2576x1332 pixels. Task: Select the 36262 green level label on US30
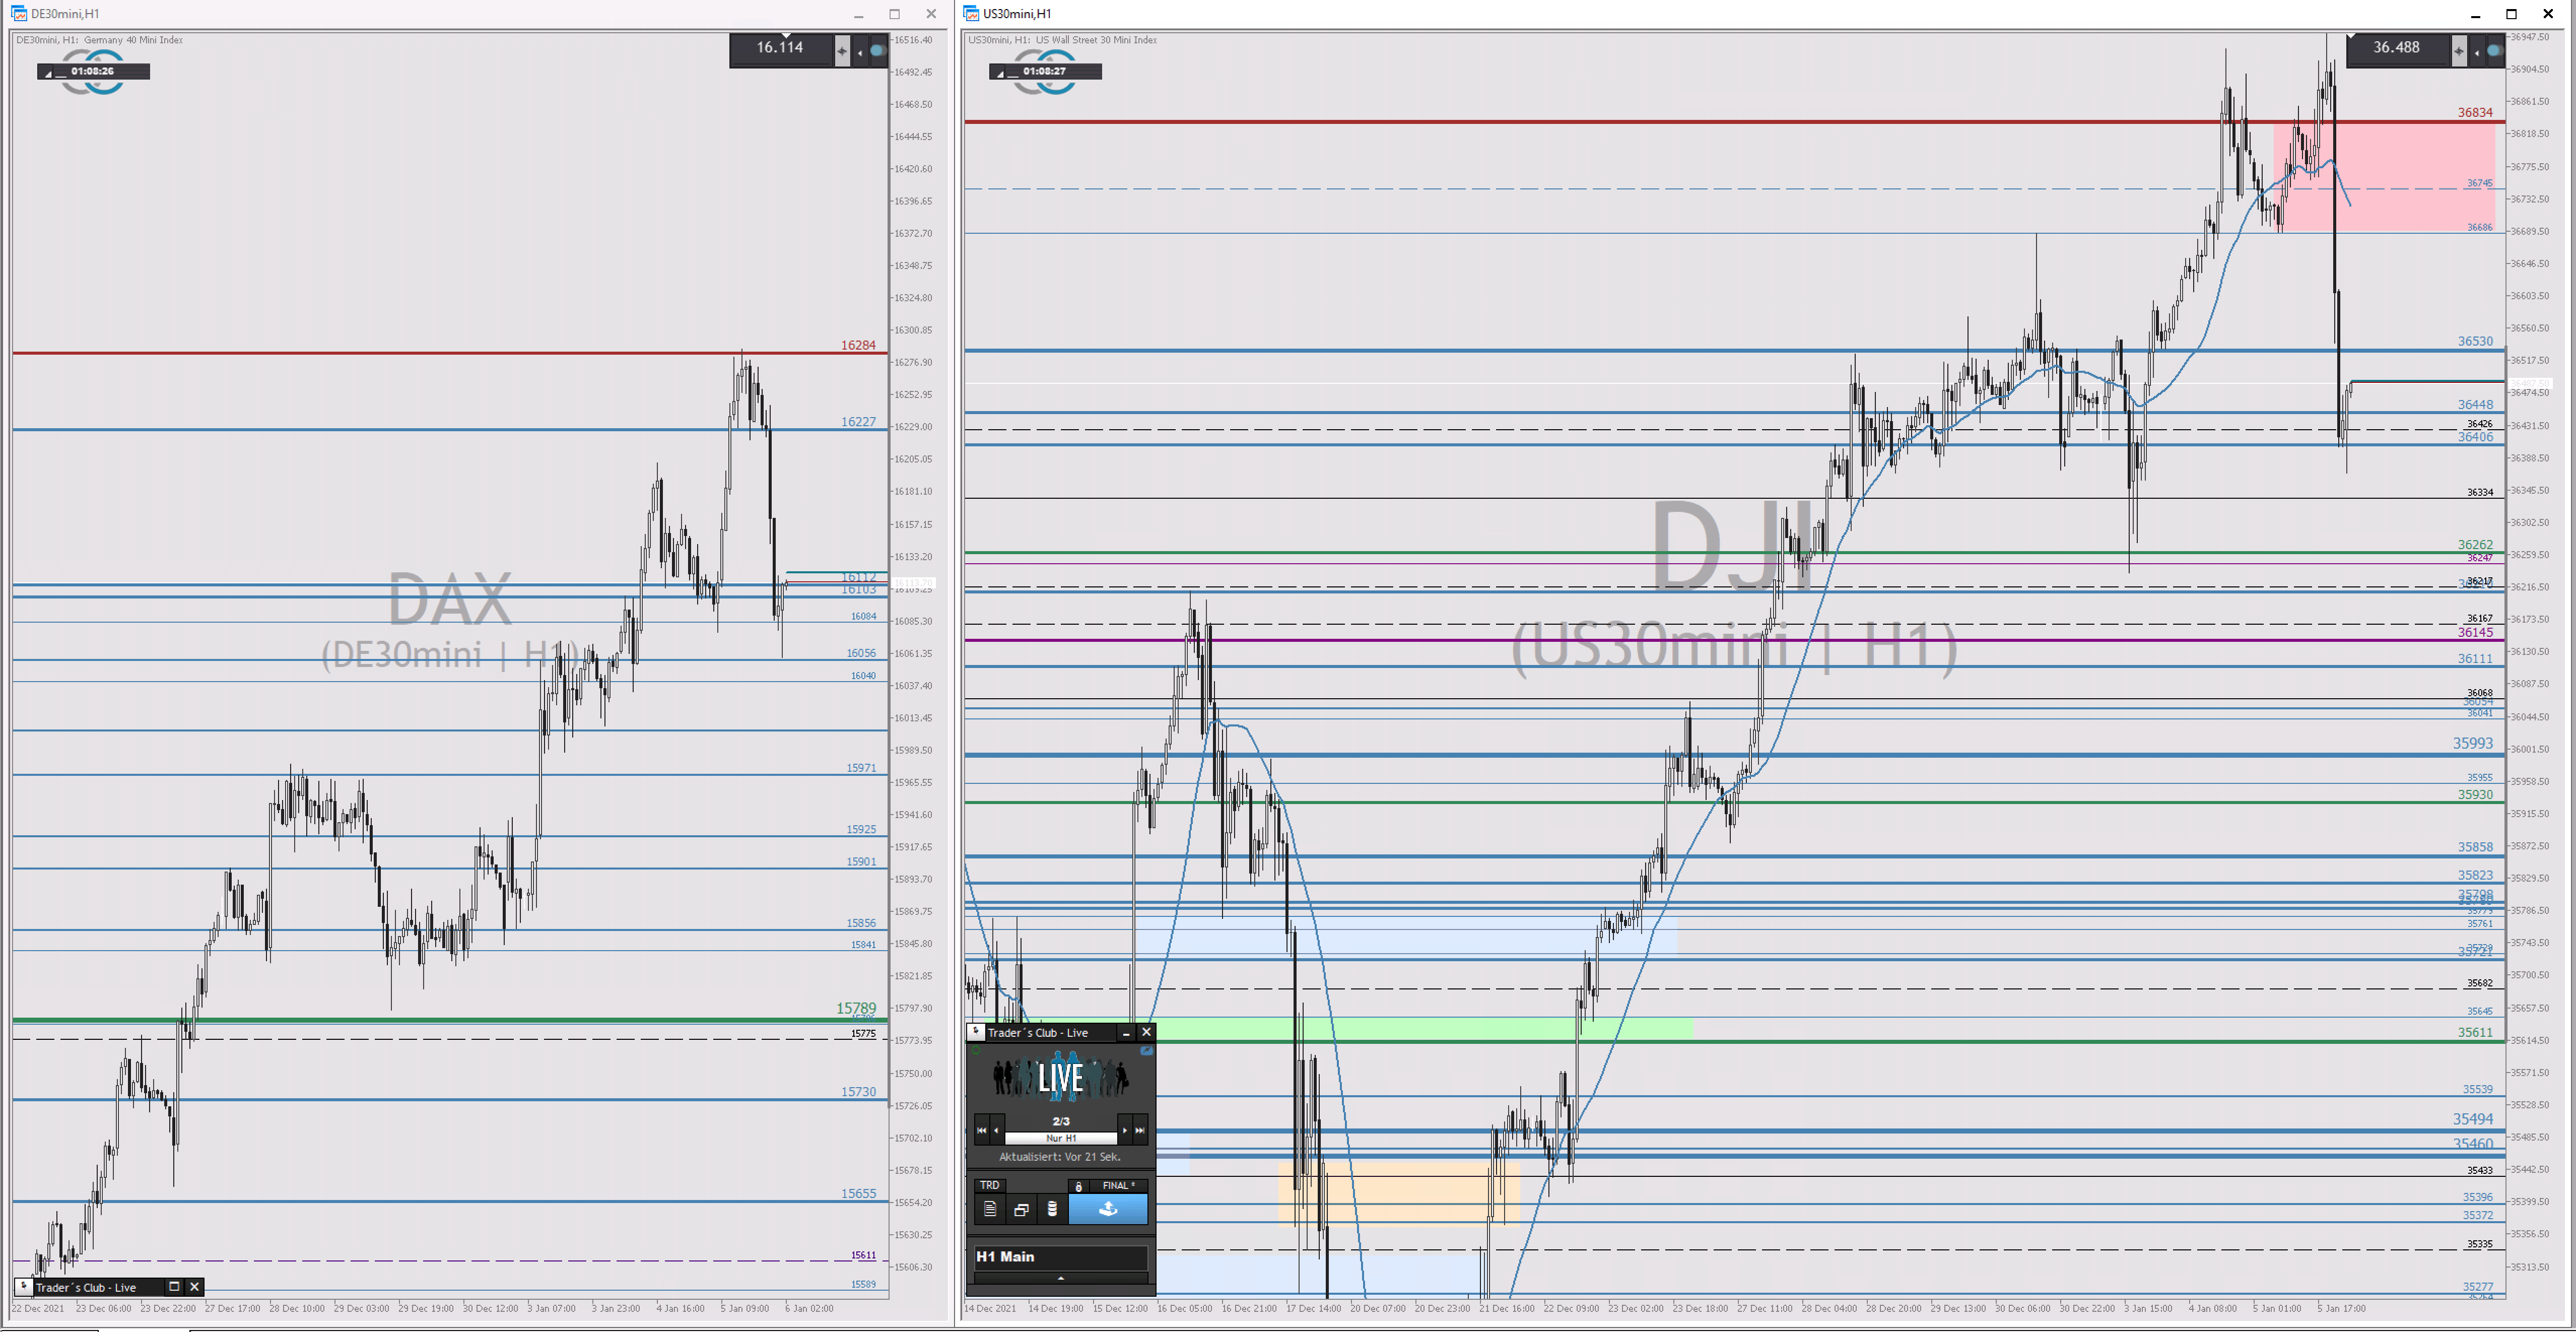pos(2475,545)
